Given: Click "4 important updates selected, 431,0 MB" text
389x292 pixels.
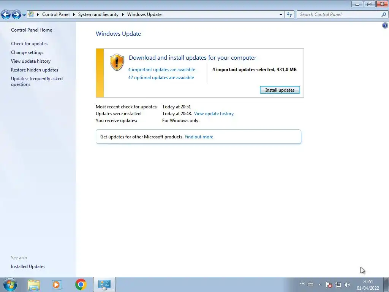Looking at the screenshot, I should (x=254, y=70).
